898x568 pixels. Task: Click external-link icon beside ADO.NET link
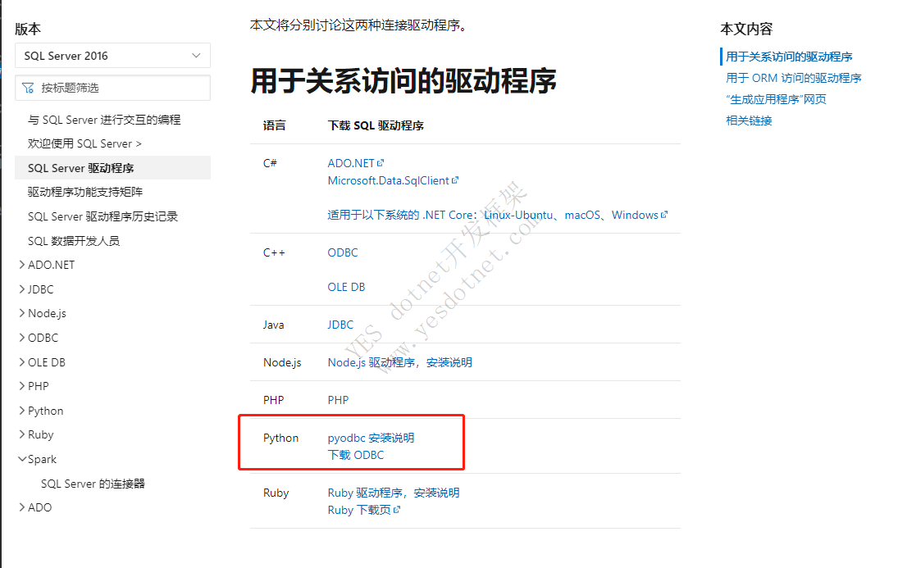point(381,163)
